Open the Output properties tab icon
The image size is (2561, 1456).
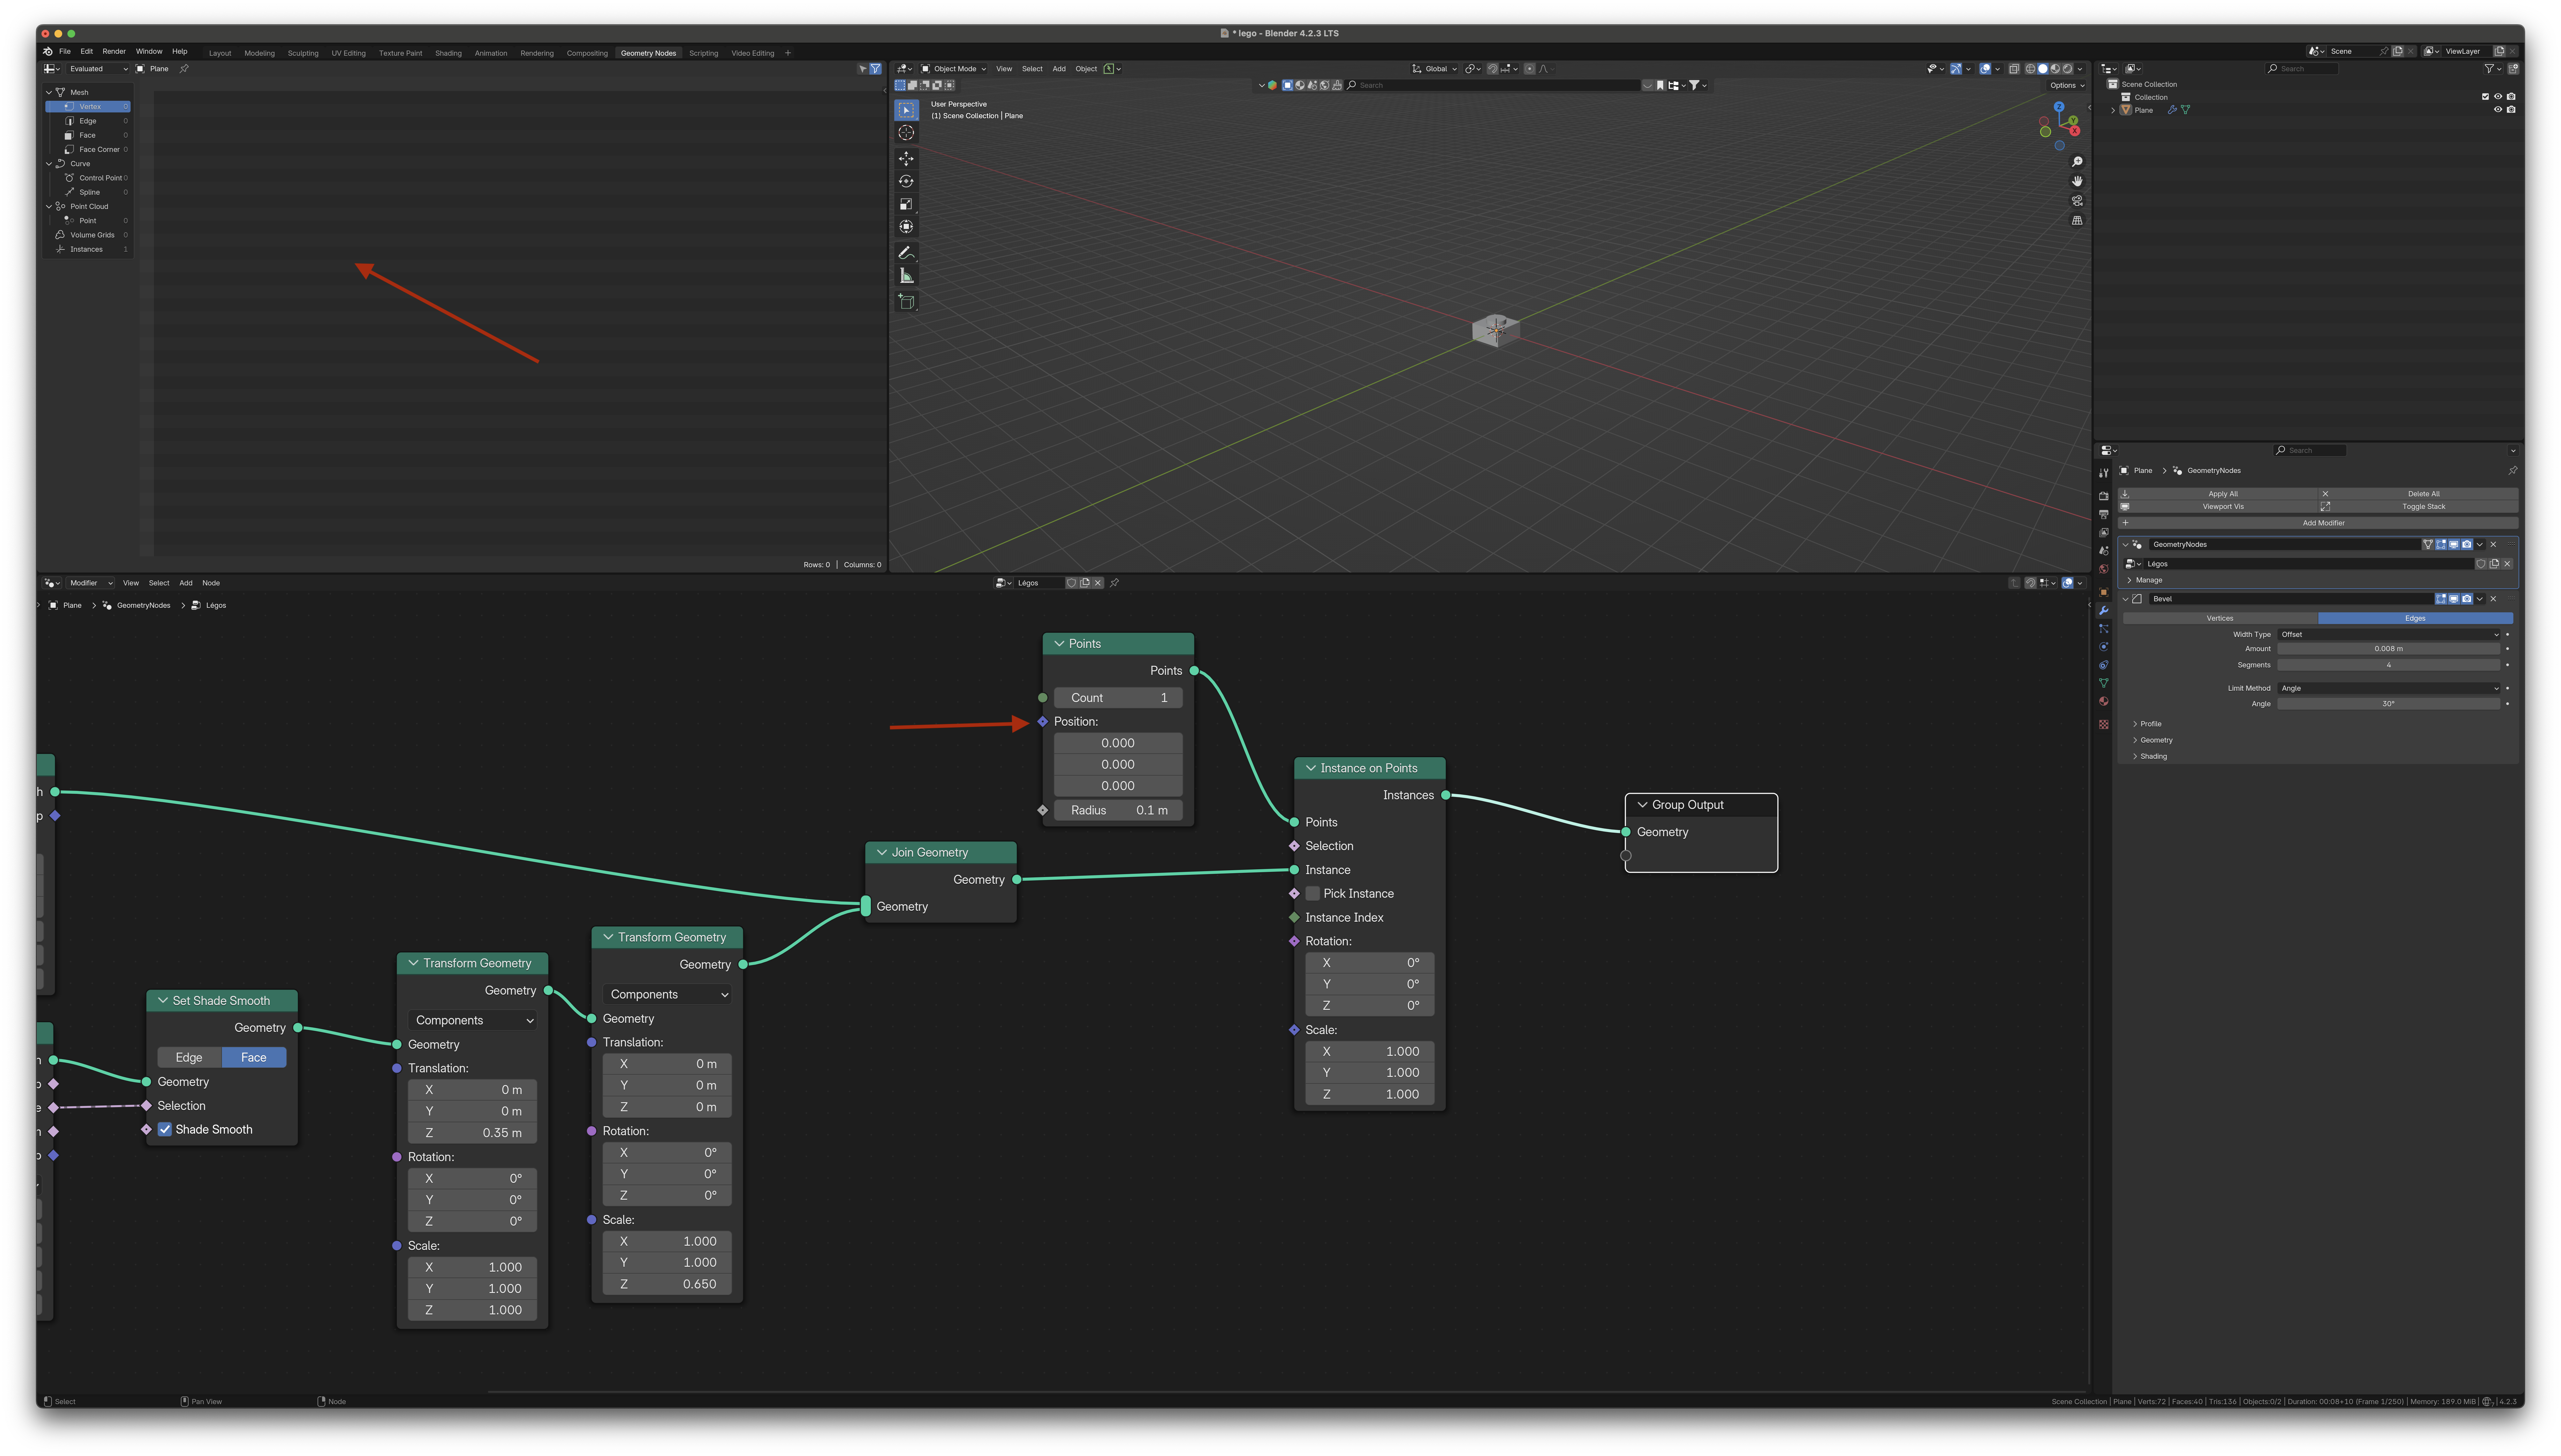click(2104, 514)
